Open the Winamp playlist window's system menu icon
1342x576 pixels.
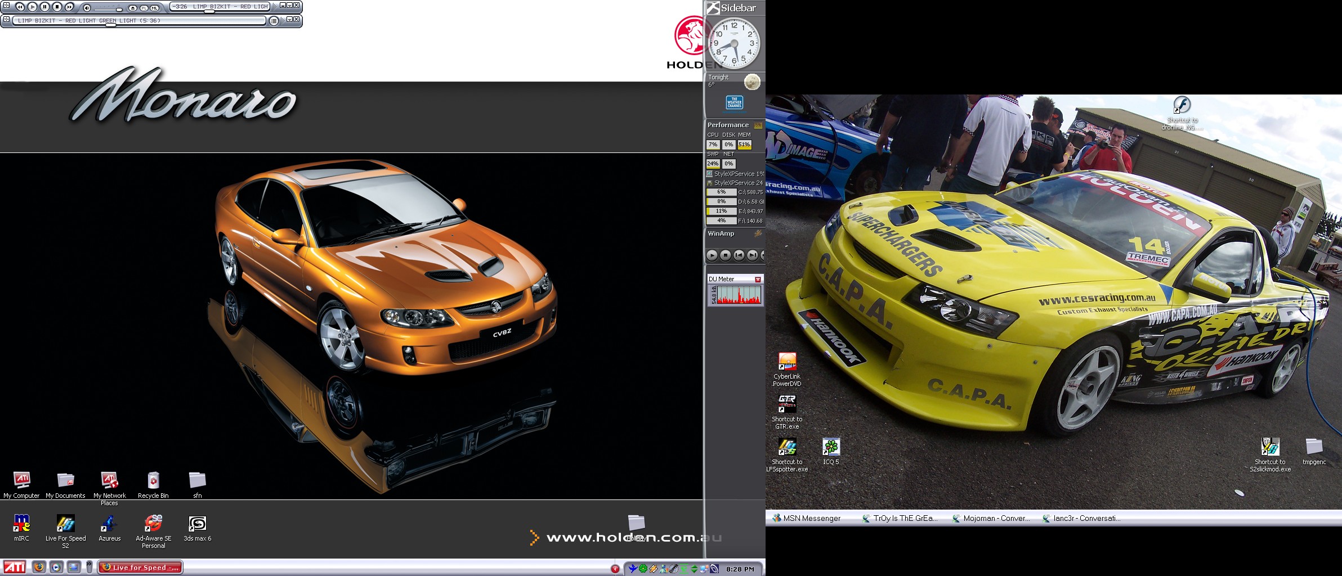click(x=6, y=19)
